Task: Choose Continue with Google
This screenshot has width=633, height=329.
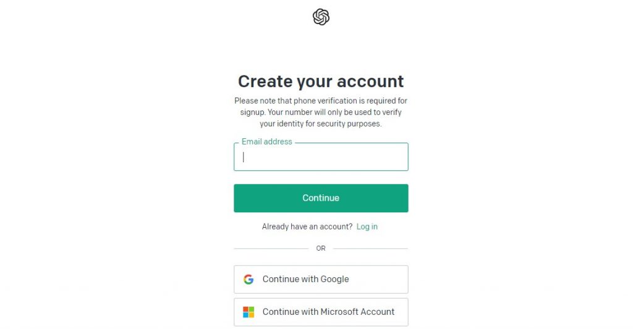Action: [321, 279]
